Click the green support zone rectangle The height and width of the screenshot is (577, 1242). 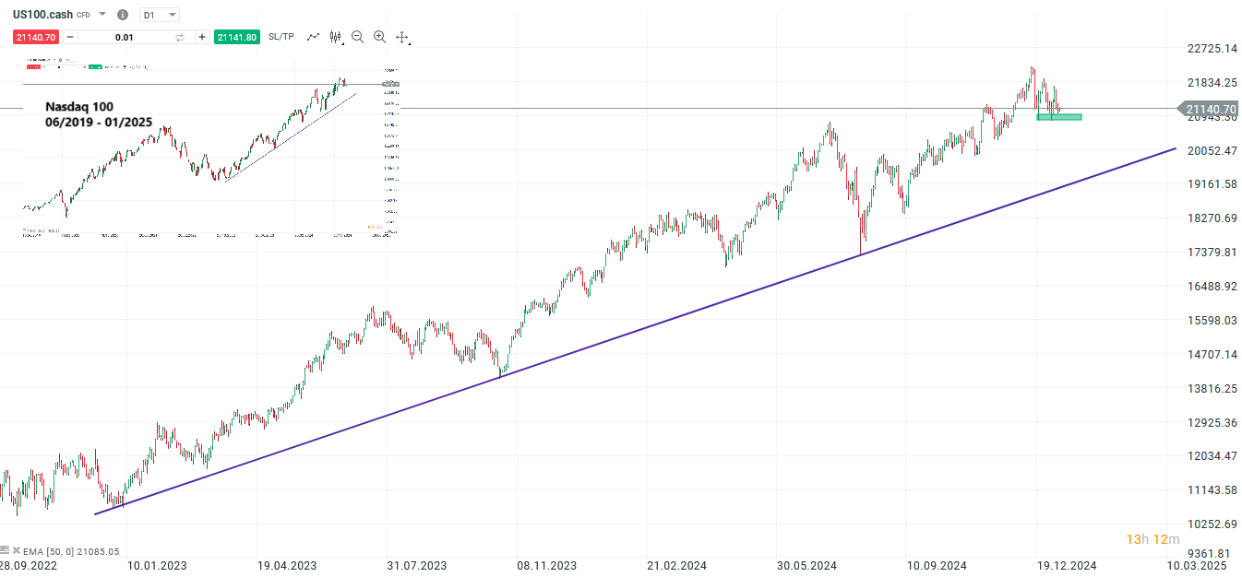1058,117
